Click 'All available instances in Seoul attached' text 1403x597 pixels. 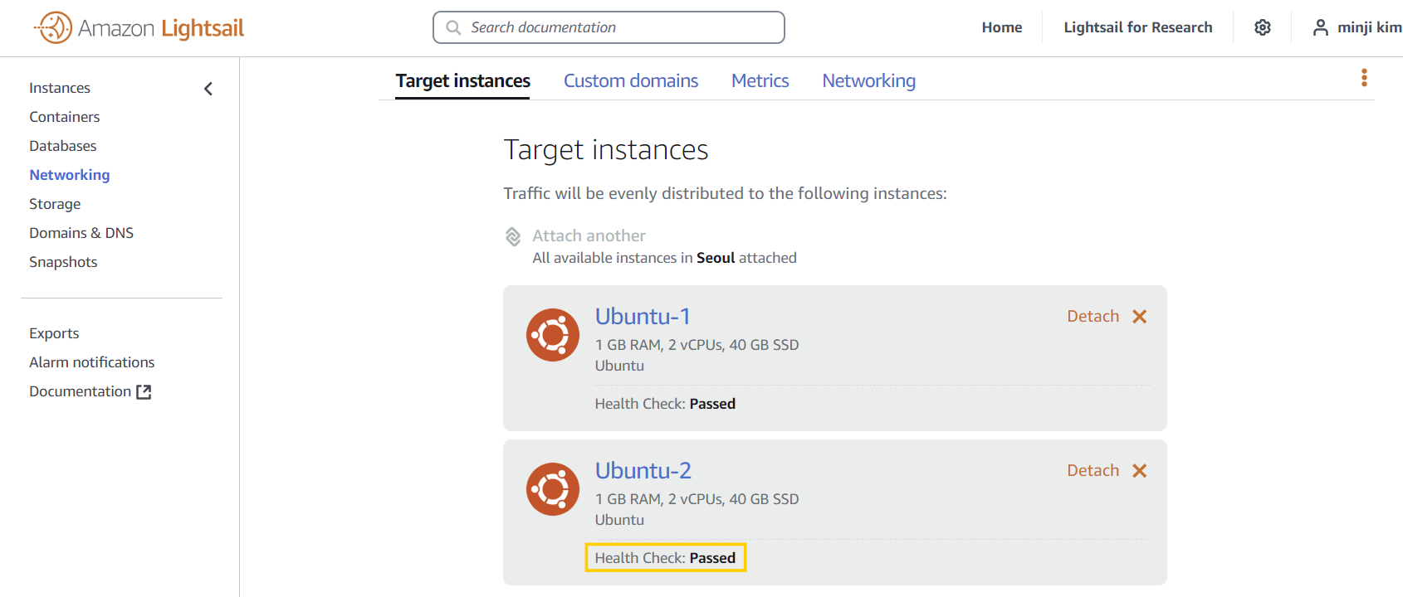[664, 258]
